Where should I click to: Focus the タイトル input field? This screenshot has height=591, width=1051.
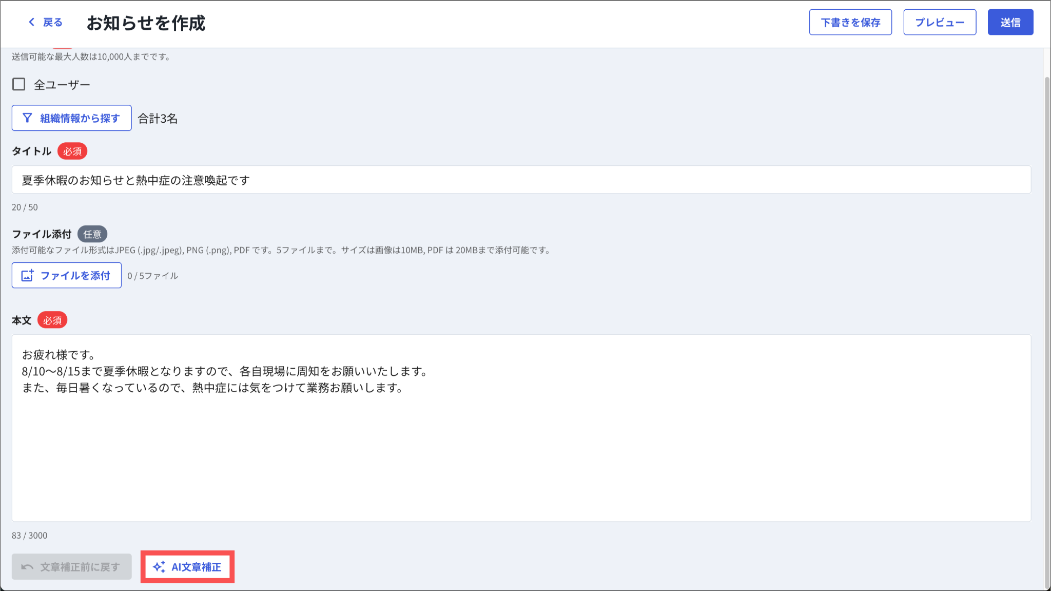coord(521,180)
